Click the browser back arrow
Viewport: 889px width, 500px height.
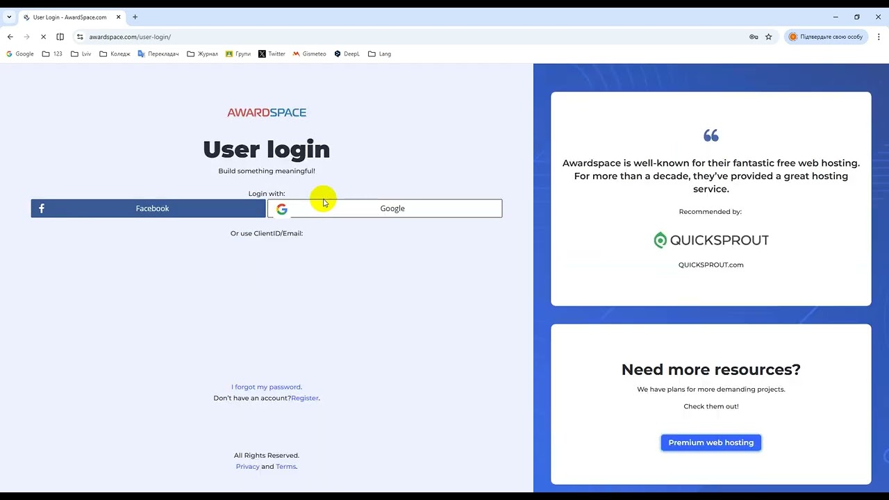coord(10,37)
